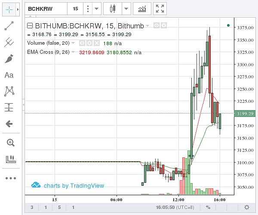Select the long position measurement tool

9,107
